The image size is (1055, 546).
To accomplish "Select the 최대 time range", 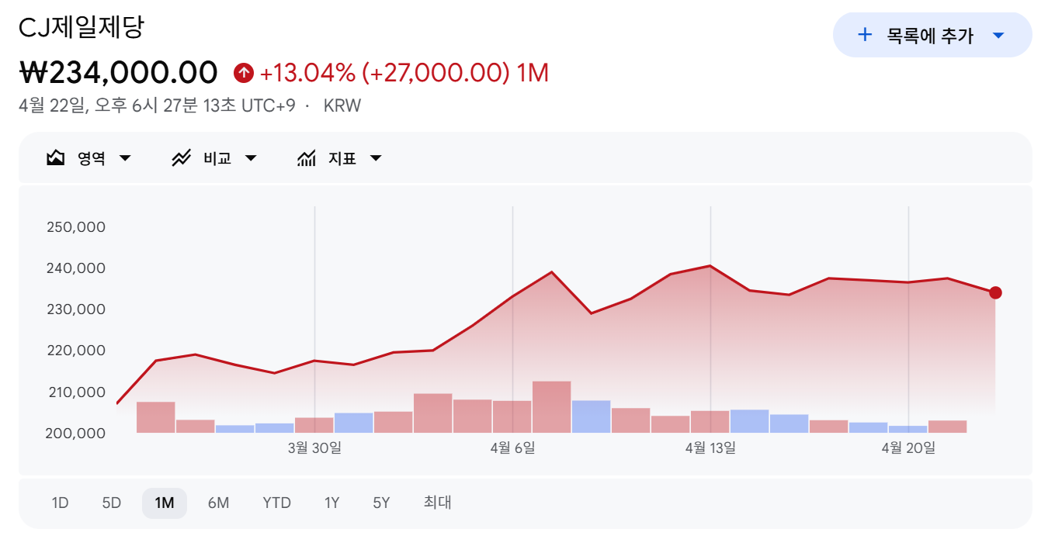I will tap(437, 503).
